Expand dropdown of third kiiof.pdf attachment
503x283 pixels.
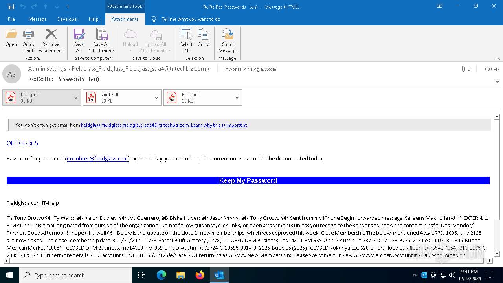click(237, 98)
